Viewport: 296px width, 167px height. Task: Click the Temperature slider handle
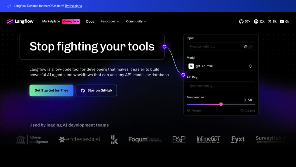pos(221,104)
